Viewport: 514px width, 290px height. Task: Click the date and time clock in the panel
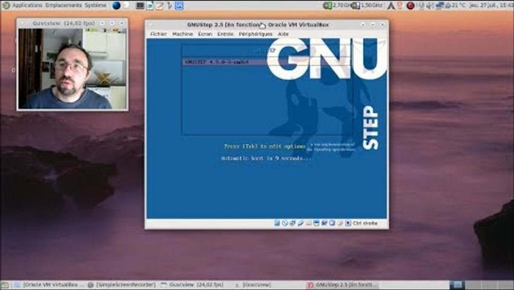click(x=491, y=5)
